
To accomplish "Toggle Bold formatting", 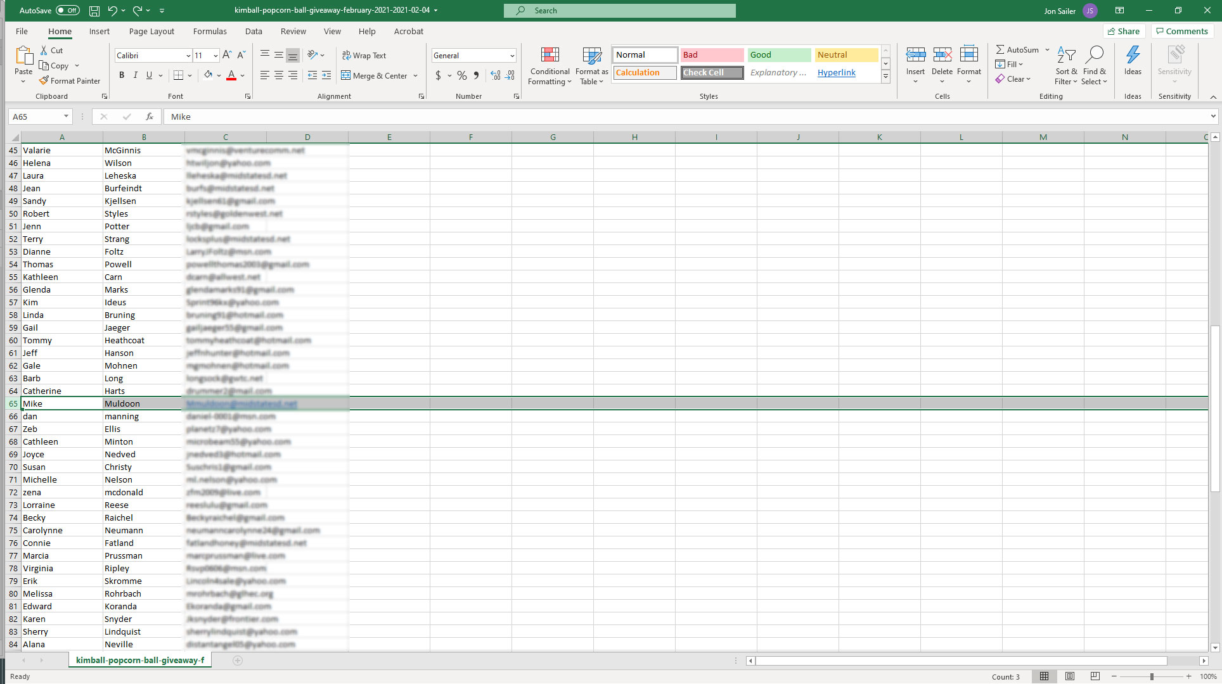I will (122, 75).
